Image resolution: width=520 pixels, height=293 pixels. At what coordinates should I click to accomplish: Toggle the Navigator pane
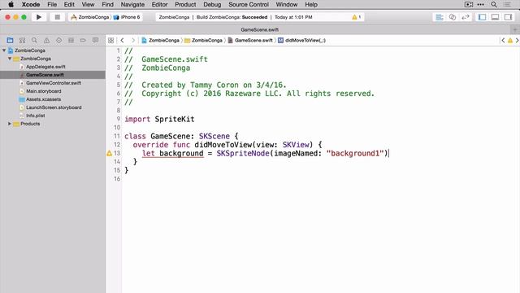point(482,17)
